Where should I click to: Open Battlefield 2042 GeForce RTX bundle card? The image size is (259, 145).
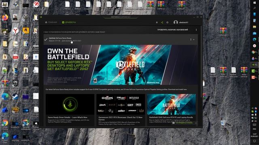tap(172, 110)
